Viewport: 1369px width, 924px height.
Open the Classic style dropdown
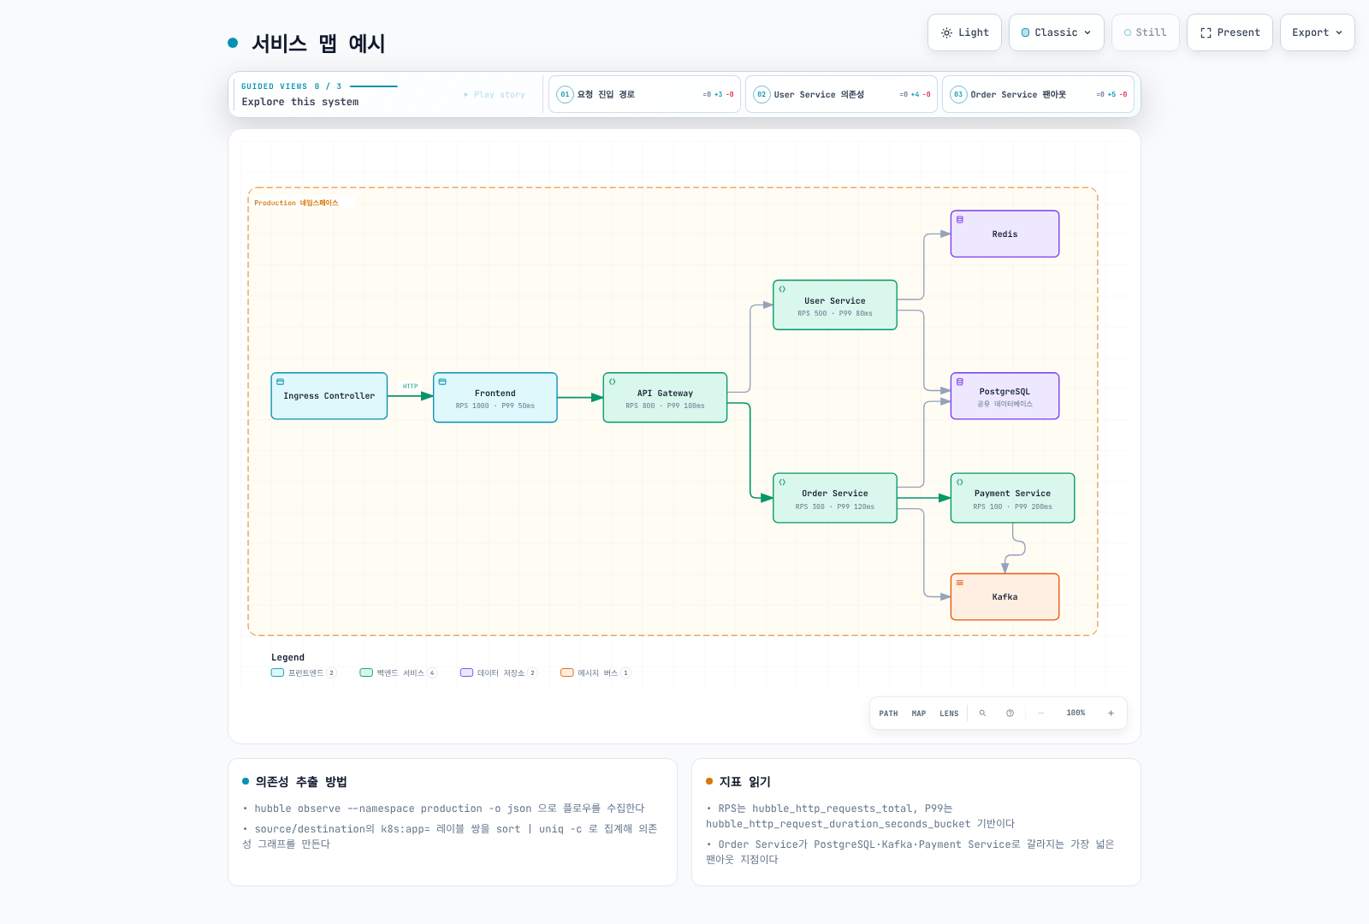(x=1056, y=33)
